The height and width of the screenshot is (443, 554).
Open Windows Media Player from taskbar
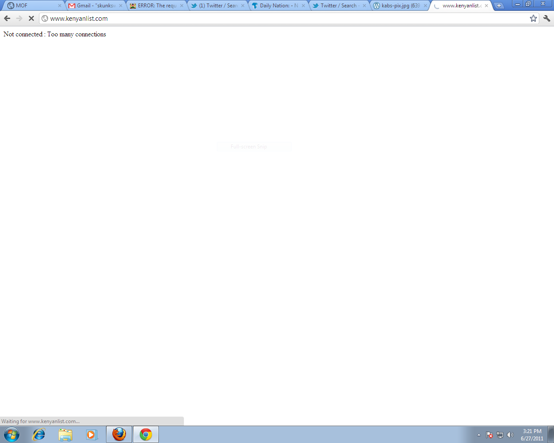[x=92, y=434]
